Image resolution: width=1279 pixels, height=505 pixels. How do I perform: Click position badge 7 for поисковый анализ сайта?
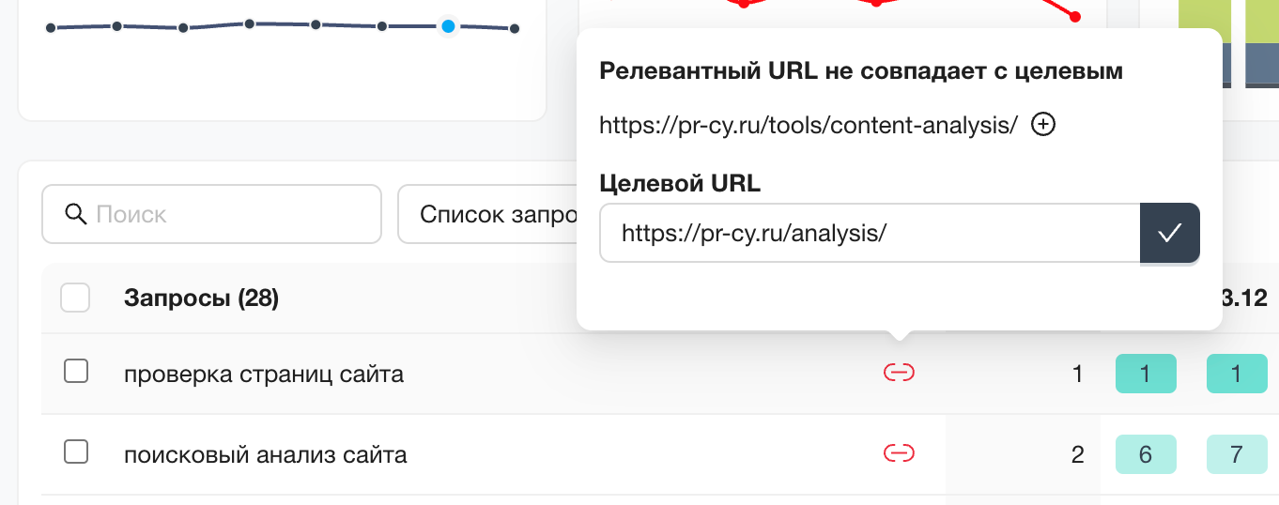[x=1236, y=455]
